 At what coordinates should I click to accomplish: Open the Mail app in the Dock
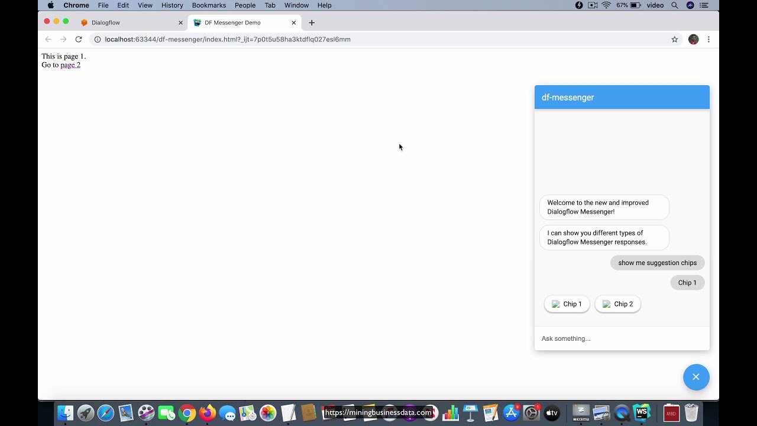(x=126, y=412)
